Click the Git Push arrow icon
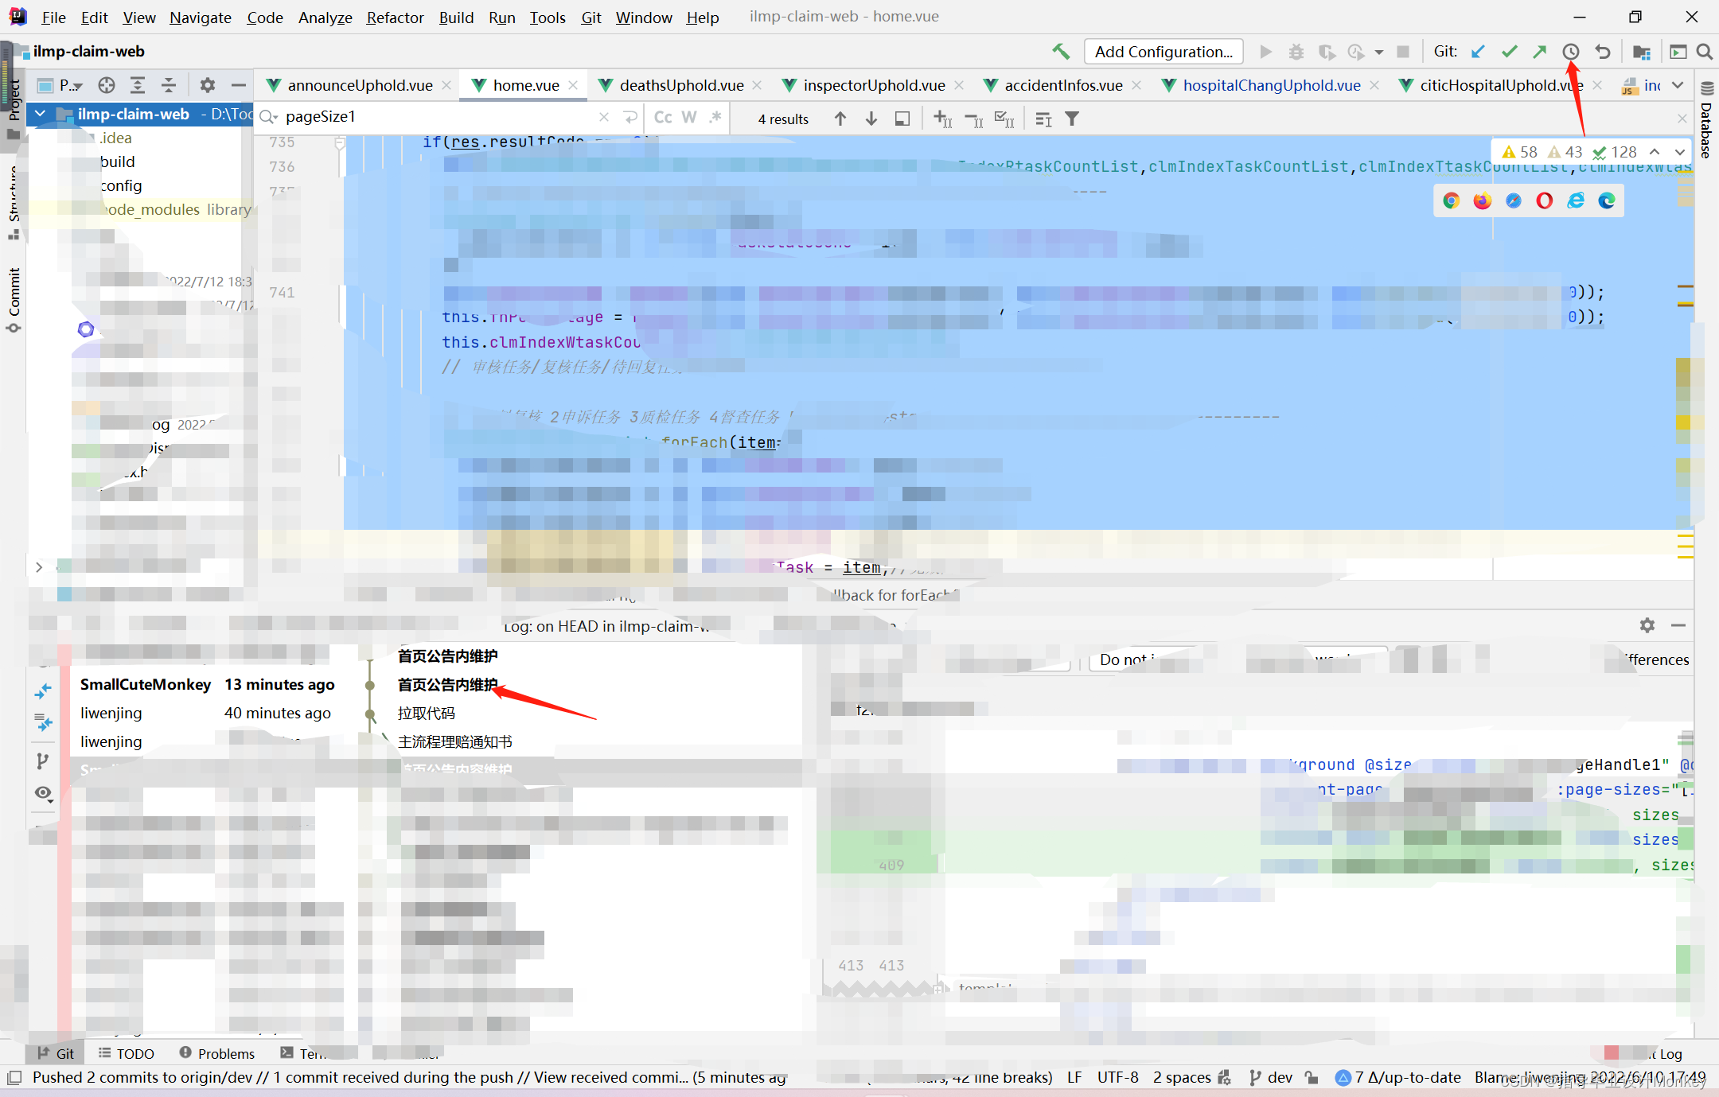Viewport: 1719px width, 1097px height. 1540,52
